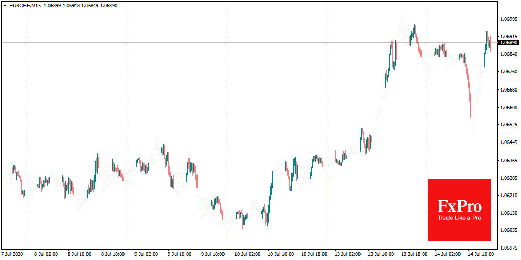
Task: Click the '13 Jul 18:00' time label
Action: 413,255
